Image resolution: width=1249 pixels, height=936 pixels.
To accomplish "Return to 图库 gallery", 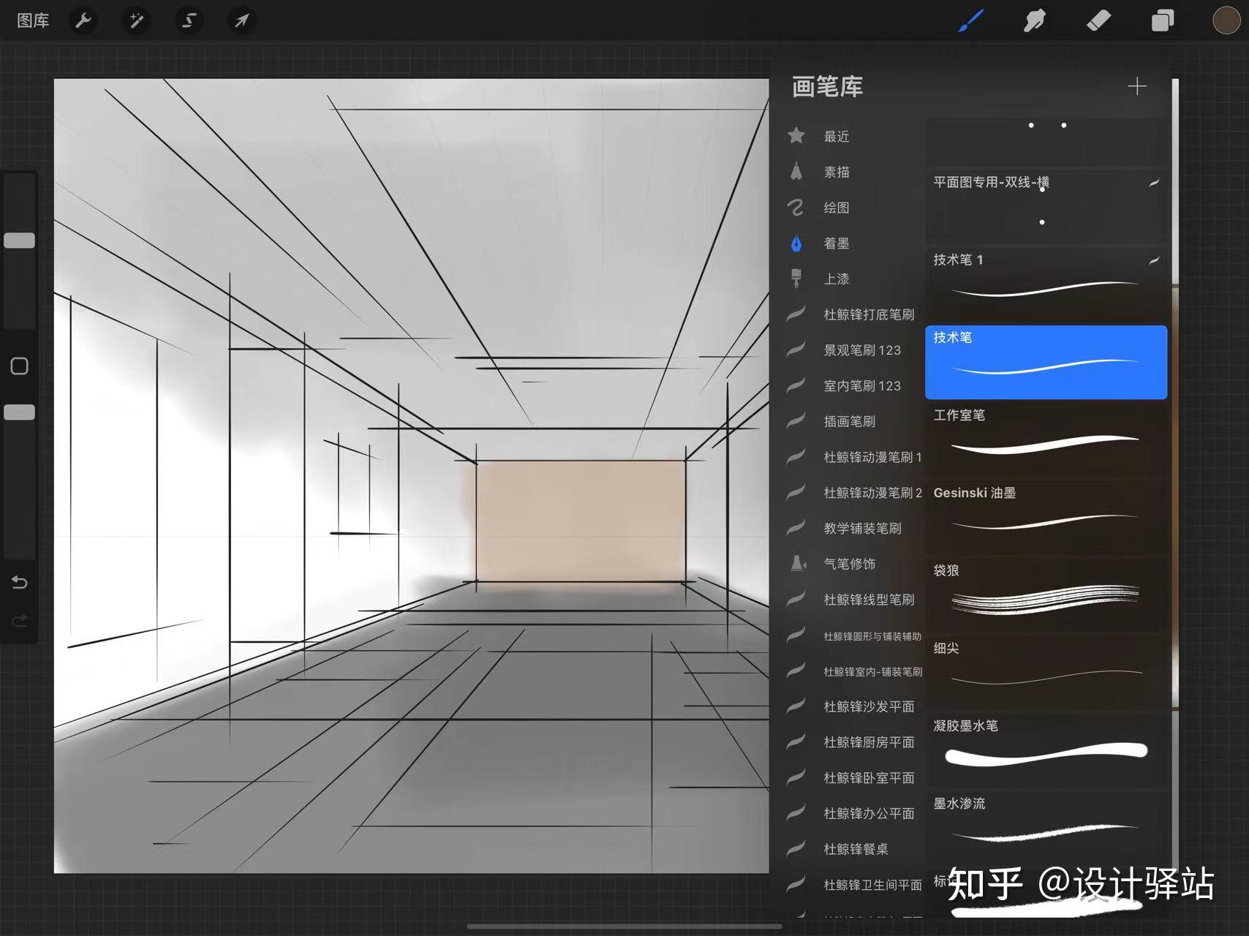I will click(x=33, y=20).
